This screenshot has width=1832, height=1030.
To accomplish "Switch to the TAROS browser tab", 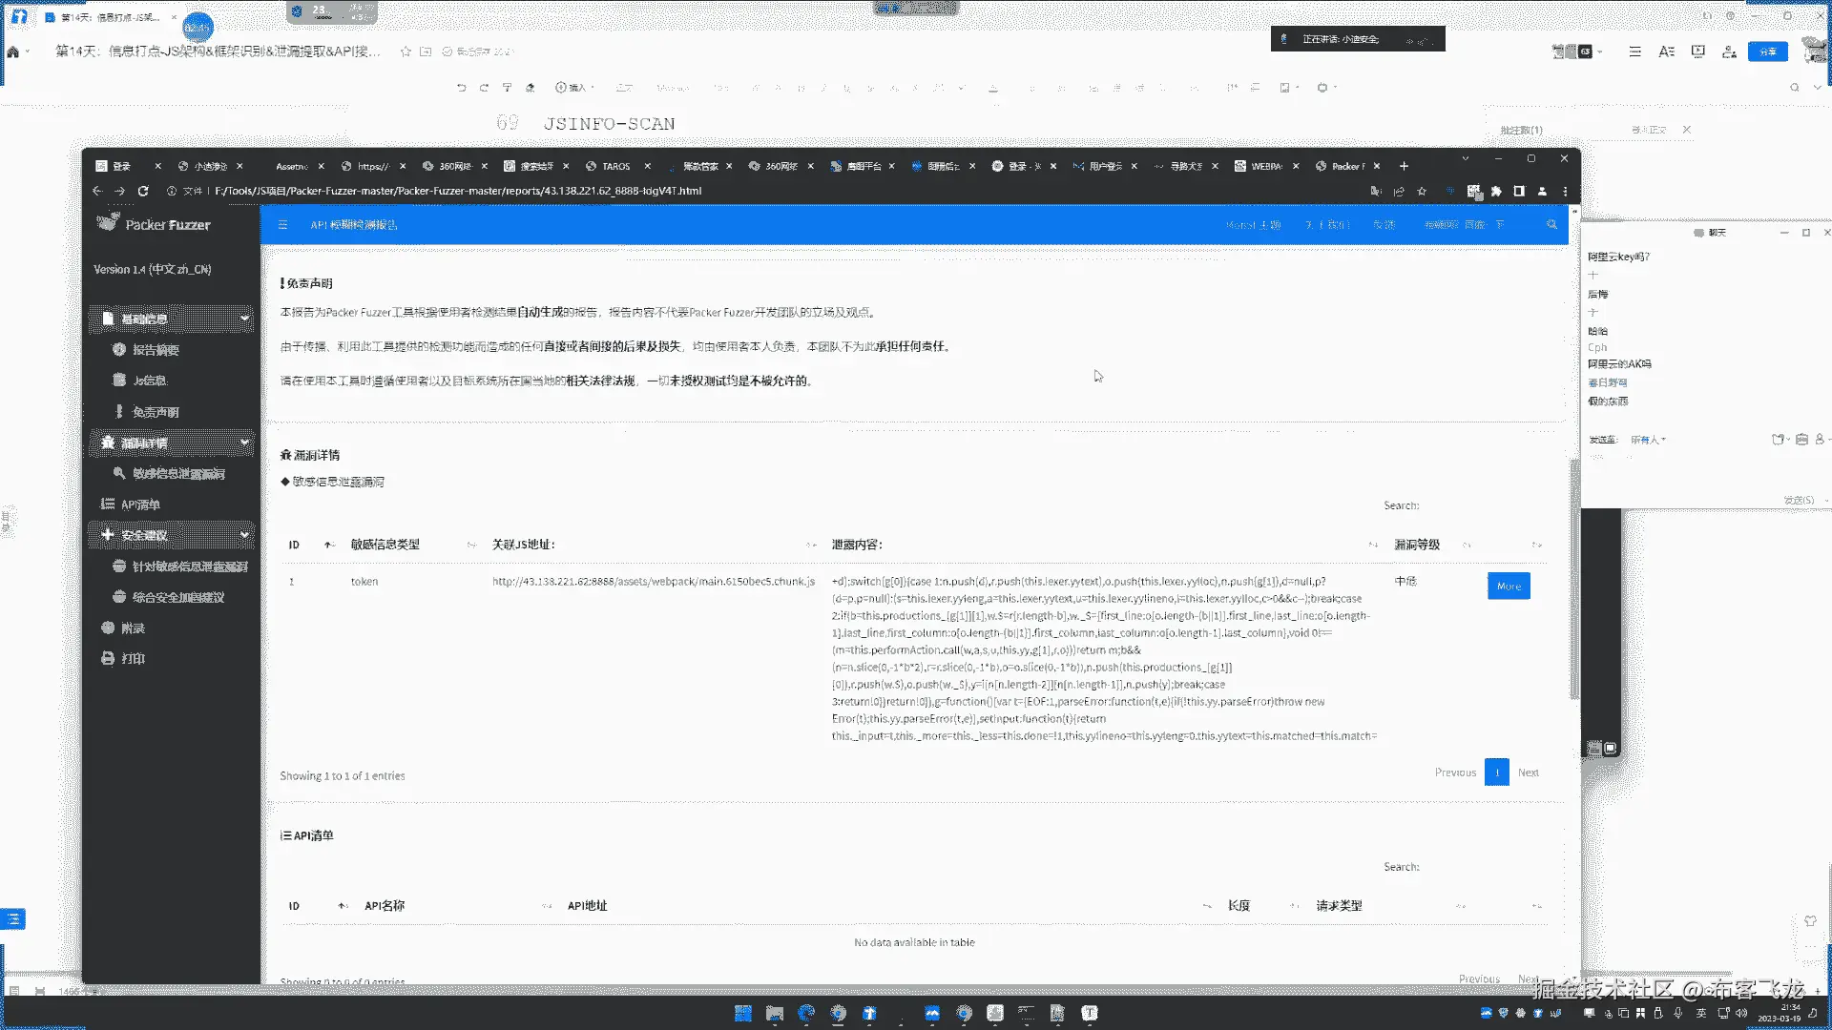I will click(615, 166).
